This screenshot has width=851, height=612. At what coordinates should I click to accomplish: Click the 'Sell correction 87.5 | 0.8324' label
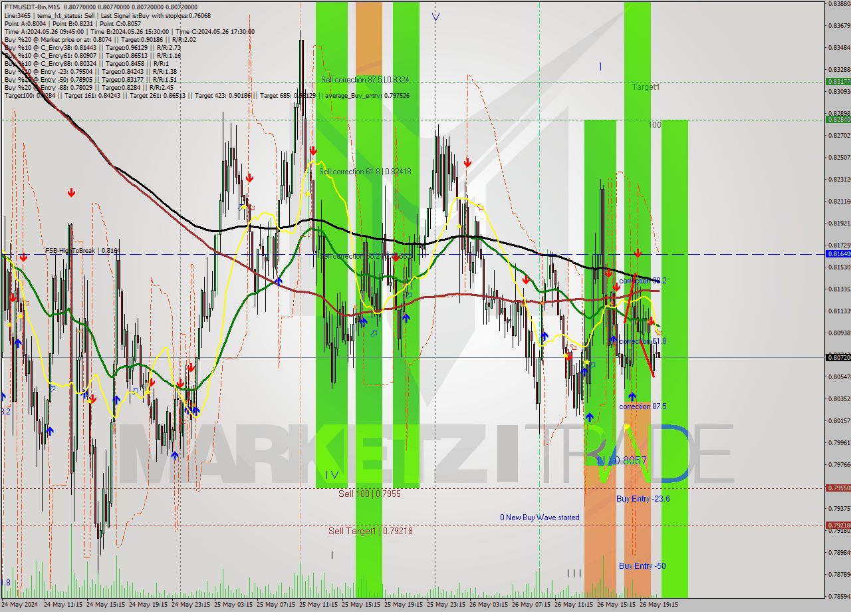pos(365,80)
